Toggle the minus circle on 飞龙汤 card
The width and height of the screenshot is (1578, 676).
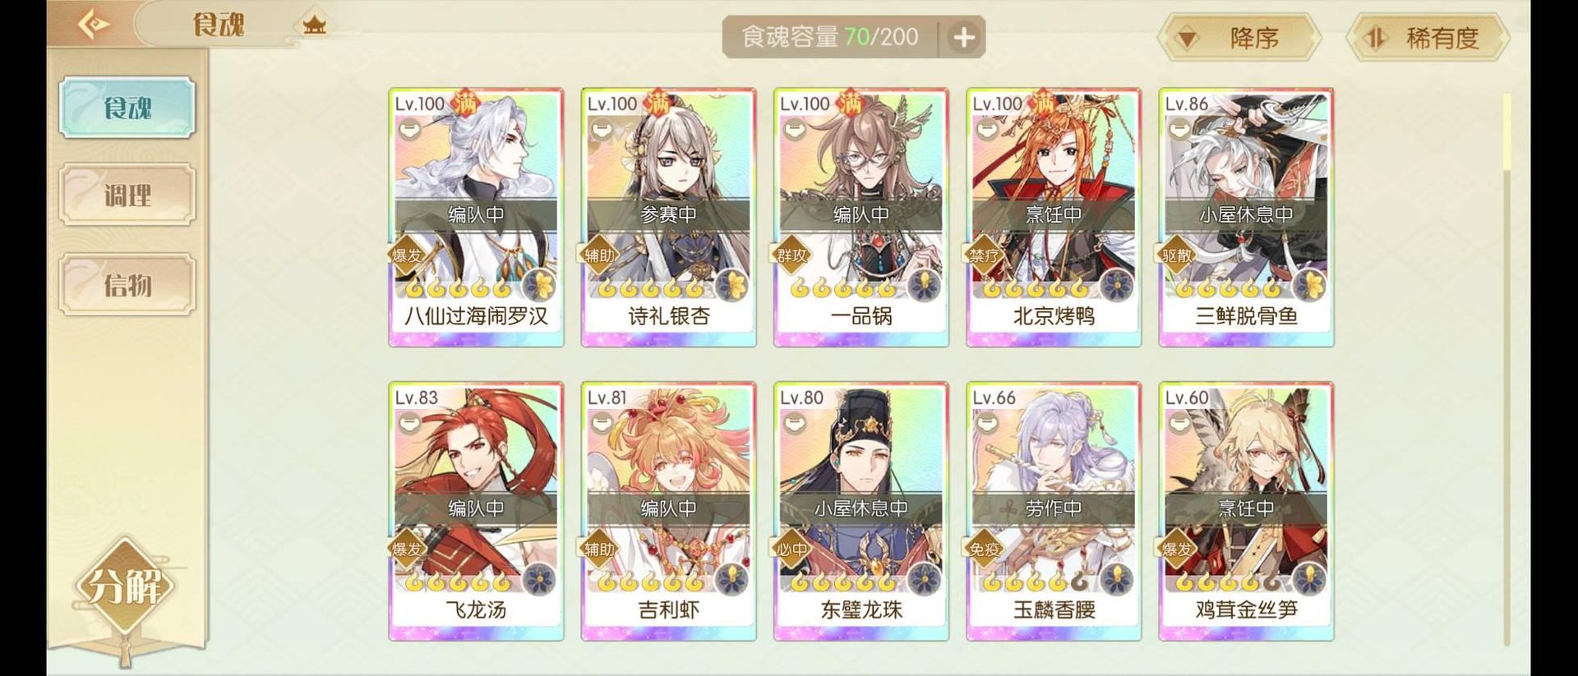pos(409,423)
